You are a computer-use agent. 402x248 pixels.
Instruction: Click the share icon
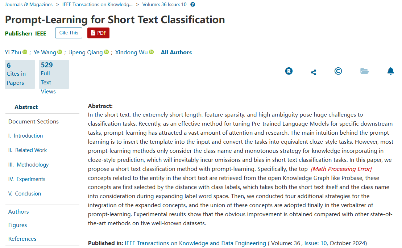(314, 72)
